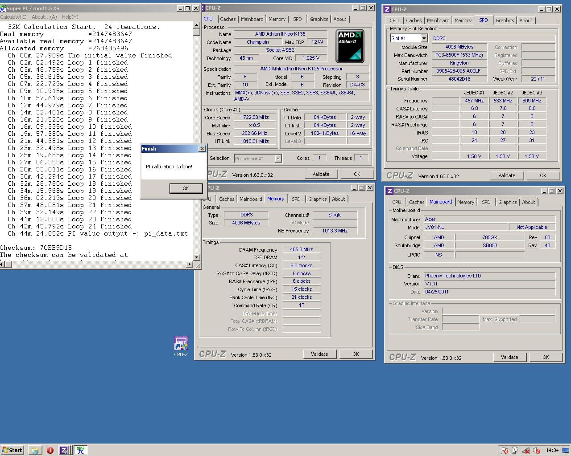571x456 pixels.
Task: Select Caches tab in the Memory window
Action: pos(226,199)
